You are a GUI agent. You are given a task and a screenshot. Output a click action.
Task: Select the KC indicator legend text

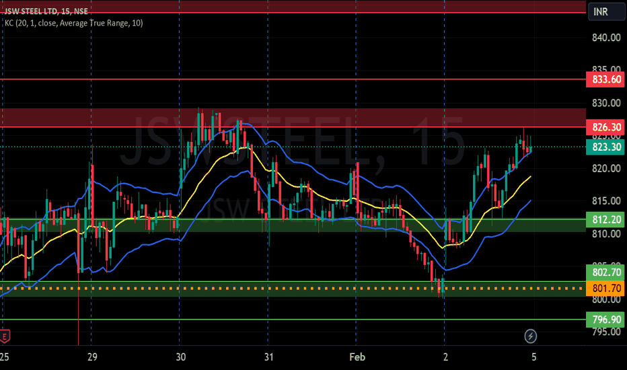tap(73, 23)
